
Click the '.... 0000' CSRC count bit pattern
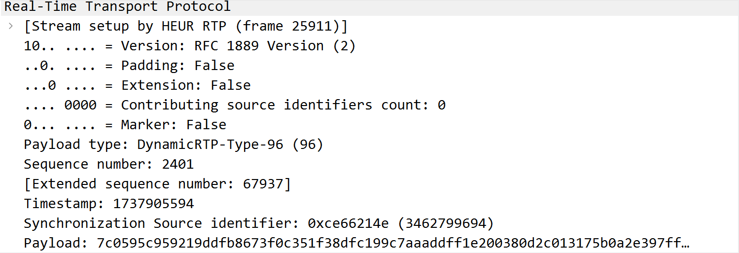60,105
